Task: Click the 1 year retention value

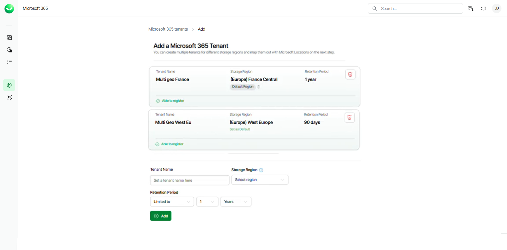Action: [x=310, y=79]
